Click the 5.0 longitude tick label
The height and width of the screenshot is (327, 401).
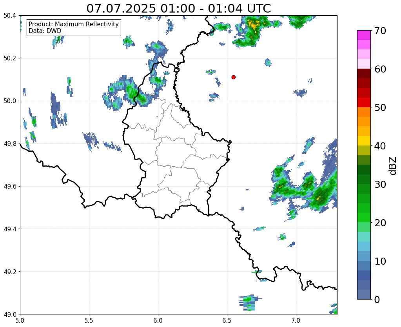tap(20, 320)
